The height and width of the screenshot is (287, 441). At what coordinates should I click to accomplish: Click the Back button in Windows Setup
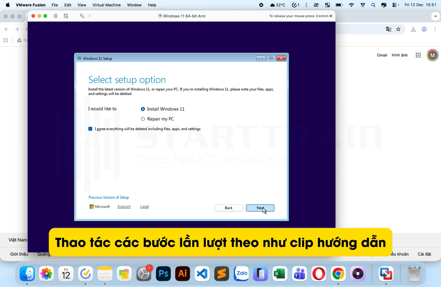point(228,208)
